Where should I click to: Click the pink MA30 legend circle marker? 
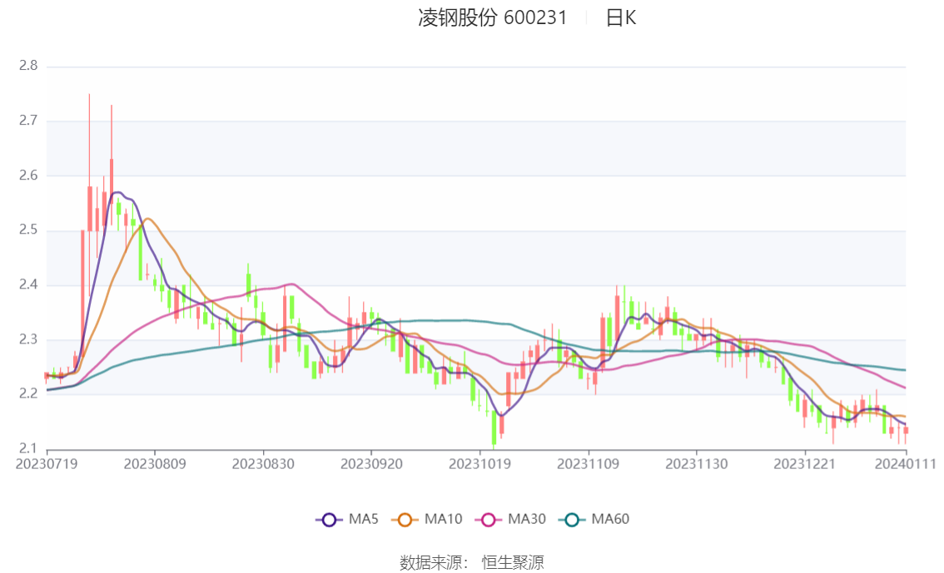[489, 520]
